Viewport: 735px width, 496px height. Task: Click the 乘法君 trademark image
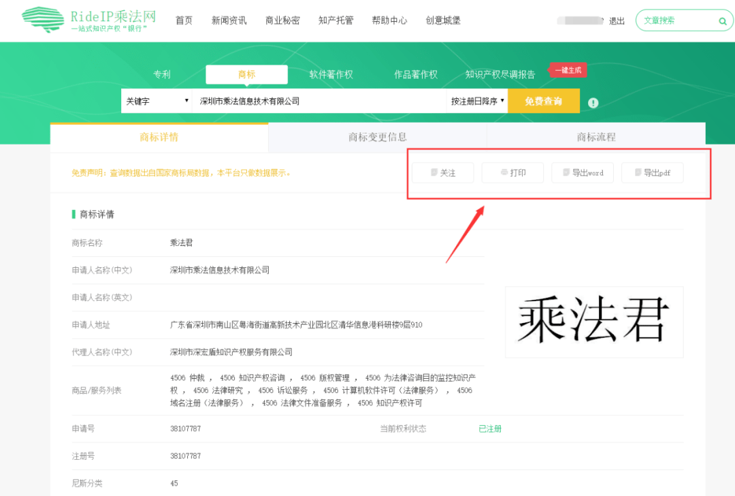click(594, 322)
